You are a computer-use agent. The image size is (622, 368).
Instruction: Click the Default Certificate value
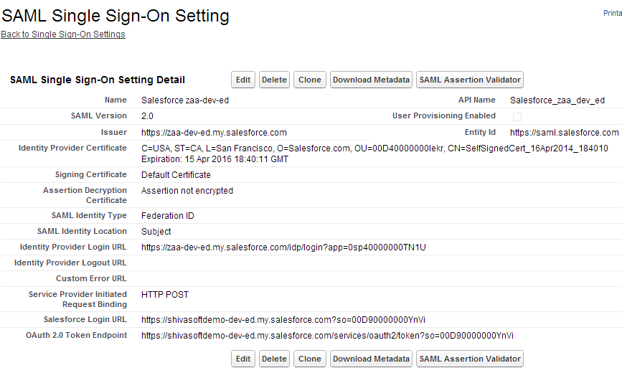click(176, 175)
